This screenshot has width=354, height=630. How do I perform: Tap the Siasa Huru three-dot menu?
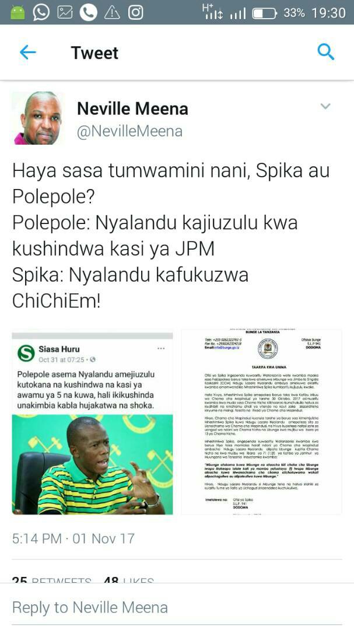pos(161,348)
